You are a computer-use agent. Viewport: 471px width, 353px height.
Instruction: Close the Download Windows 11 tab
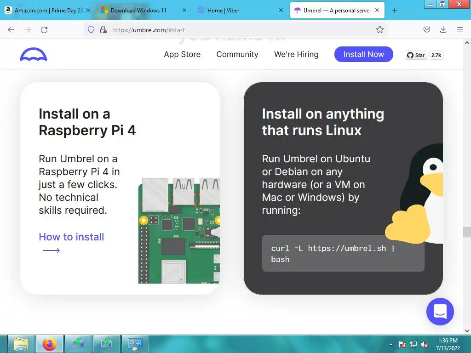pos(184,10)
